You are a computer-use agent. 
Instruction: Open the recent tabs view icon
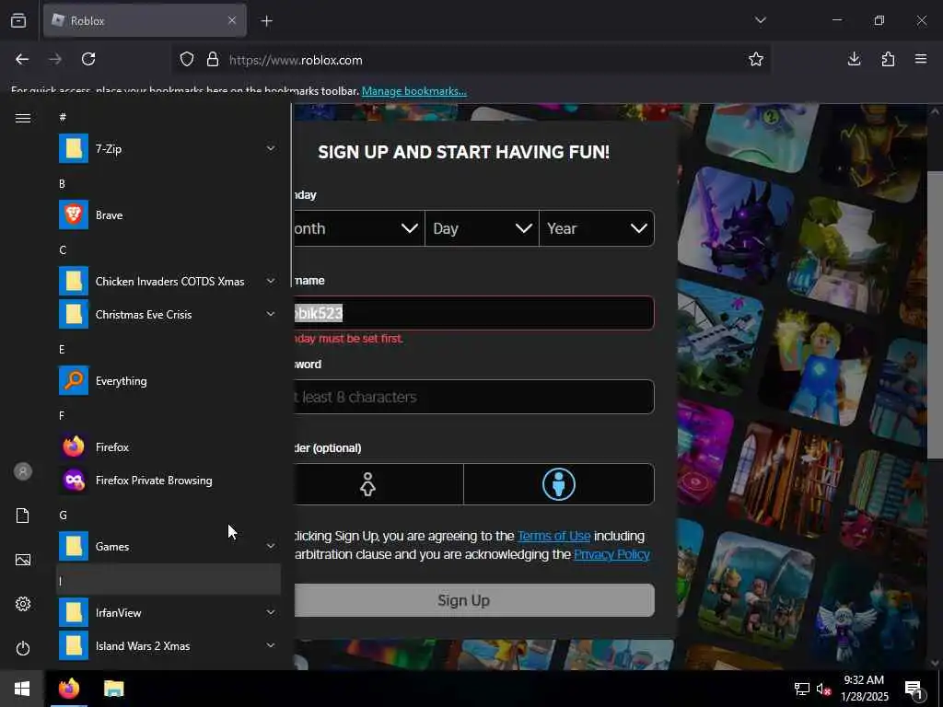(x=18, y=20)
